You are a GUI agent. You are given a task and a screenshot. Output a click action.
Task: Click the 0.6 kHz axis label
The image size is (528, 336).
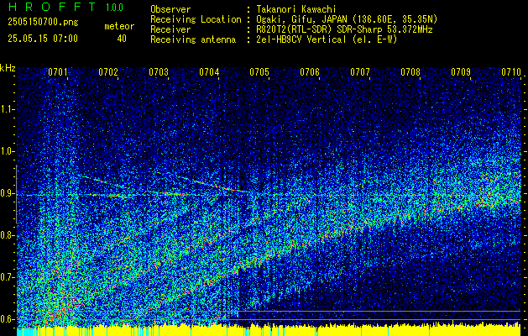pyautogui.click(x=7, y=319)
